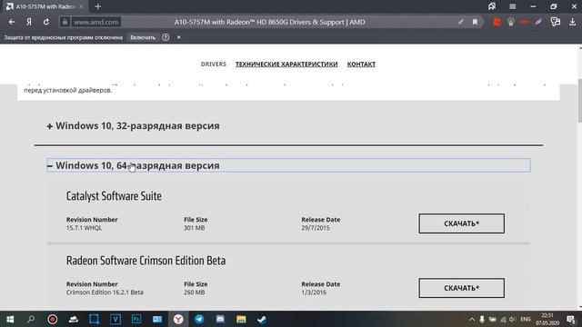
Task: Open the Windows Start menu
Action: [x=10, y=319]
